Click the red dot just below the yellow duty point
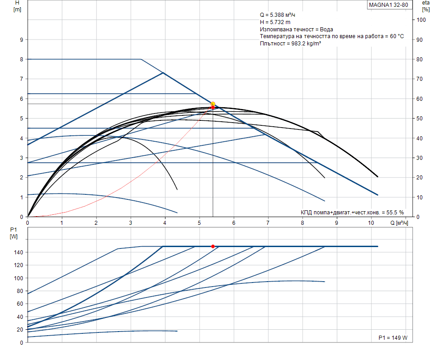The image size is (440, 347). [x=213, y=108]
